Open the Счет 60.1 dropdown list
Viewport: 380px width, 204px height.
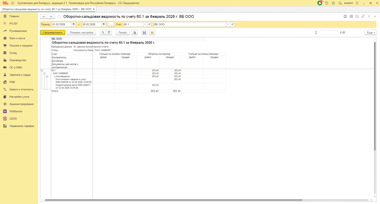pos(145,24)
